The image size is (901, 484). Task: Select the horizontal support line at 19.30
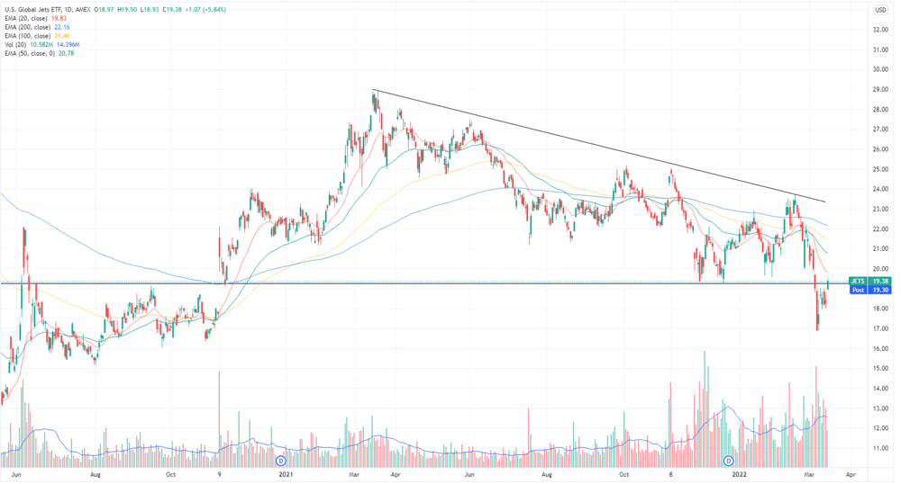point(424,283)
